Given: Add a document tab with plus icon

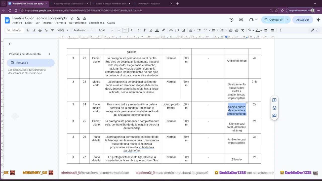Looking at the screenshot, I should [49, 54].
